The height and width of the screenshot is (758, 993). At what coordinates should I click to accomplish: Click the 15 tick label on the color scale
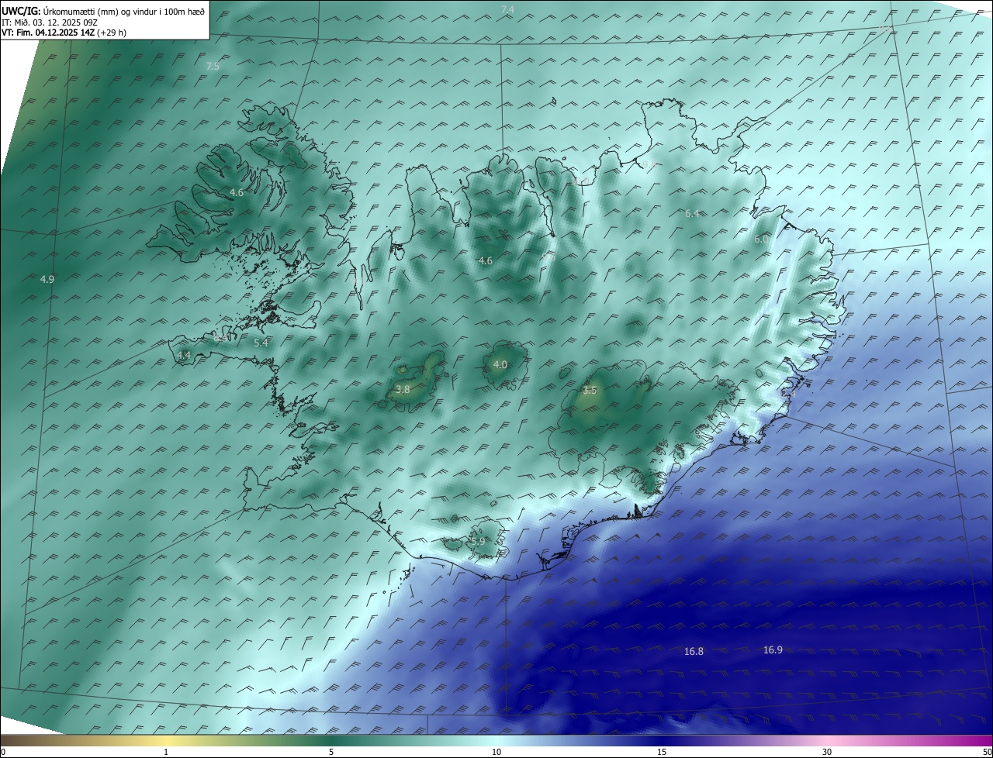tap(662, 752)
